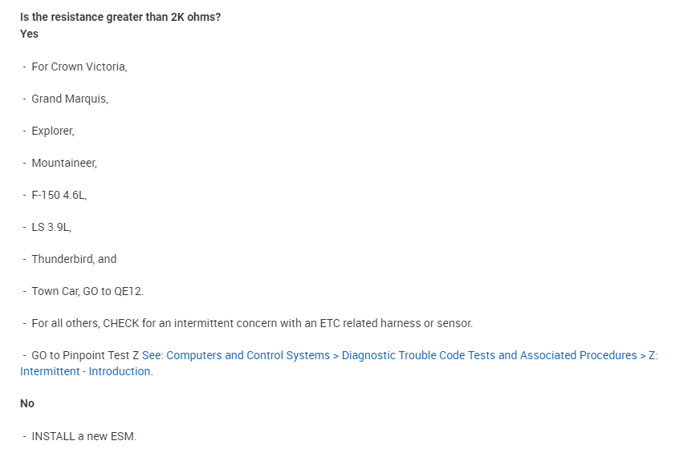Click "Associated Procedures" in the link
The image size is (675, 453).
coord(578,355)
